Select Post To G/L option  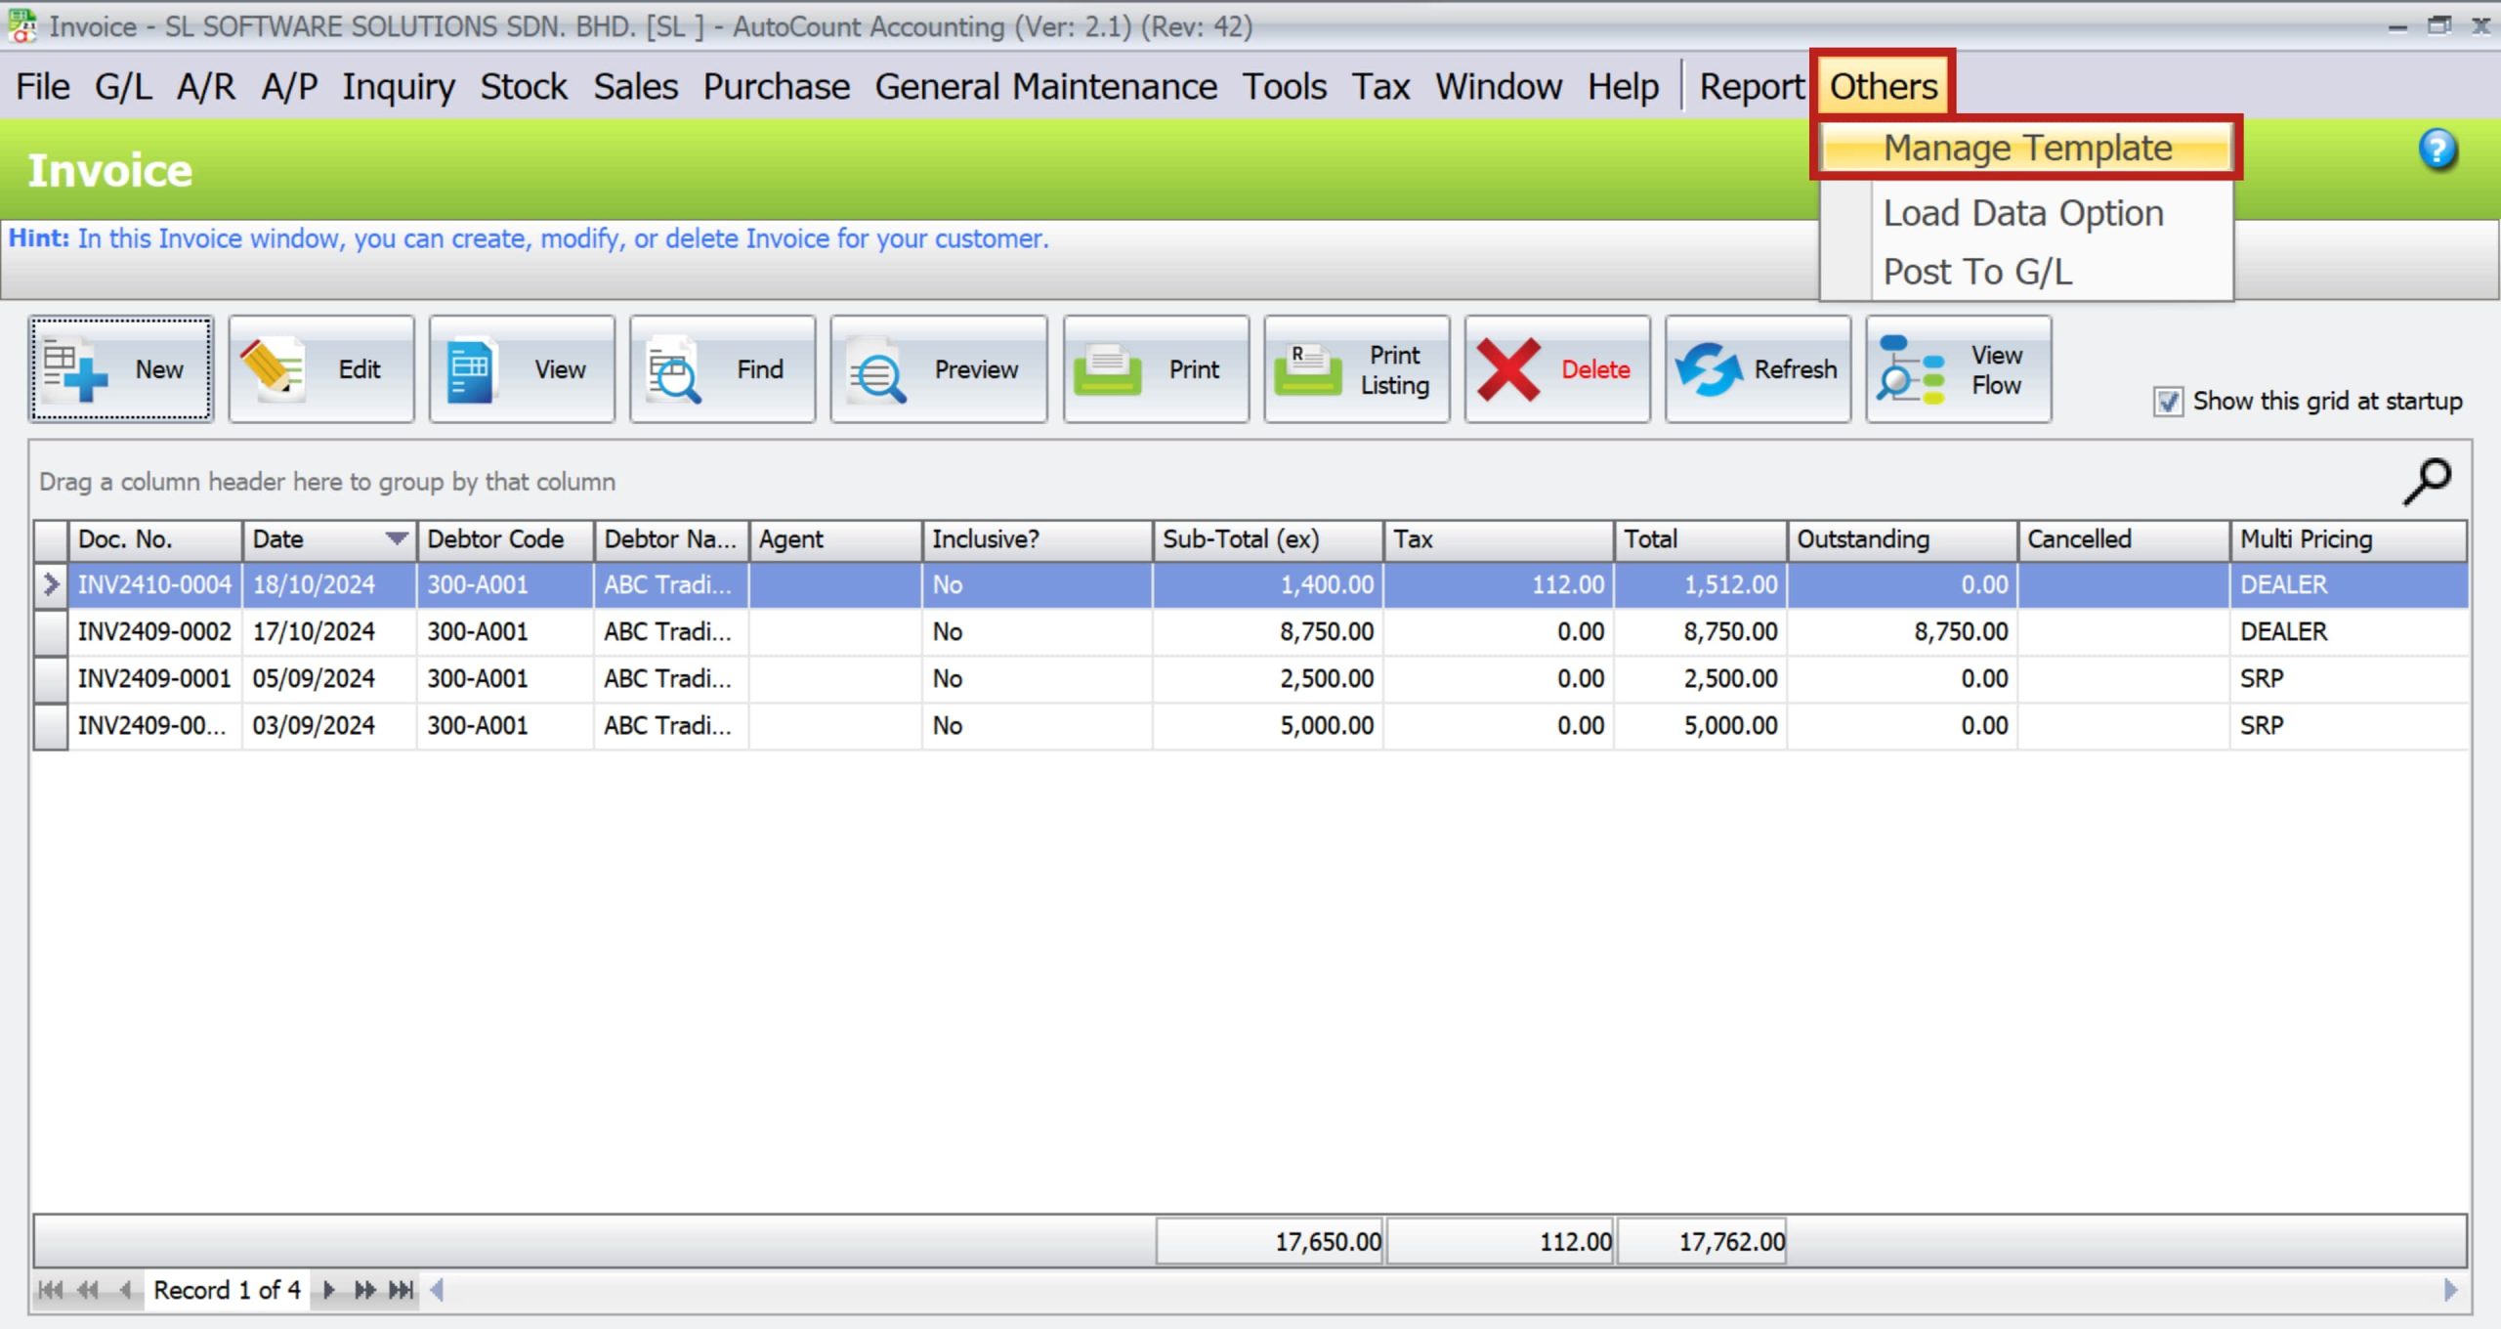click(1976, 273)
